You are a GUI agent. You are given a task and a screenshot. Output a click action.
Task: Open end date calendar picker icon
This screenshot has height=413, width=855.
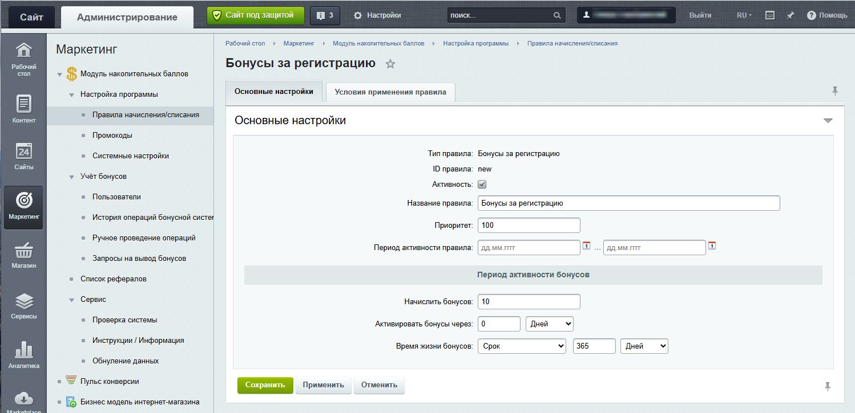pos(712,246)
